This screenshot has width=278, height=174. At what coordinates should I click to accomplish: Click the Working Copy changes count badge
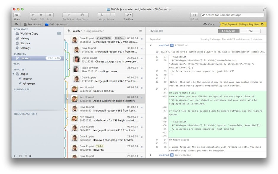coord(59,33)
